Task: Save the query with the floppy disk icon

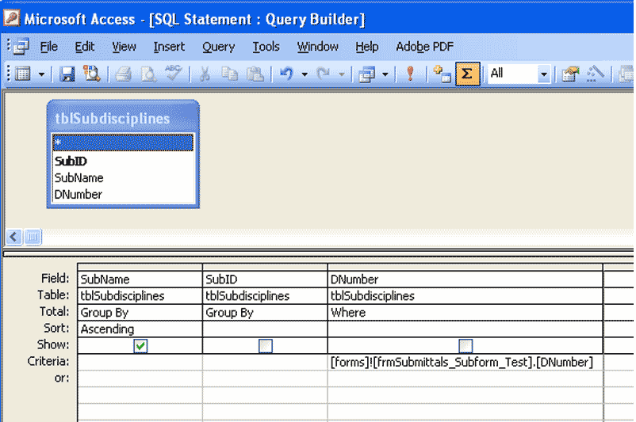Action: (x=67, y=74)
